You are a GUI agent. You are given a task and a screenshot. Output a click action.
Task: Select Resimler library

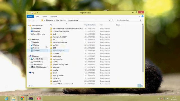pos(36,48)
